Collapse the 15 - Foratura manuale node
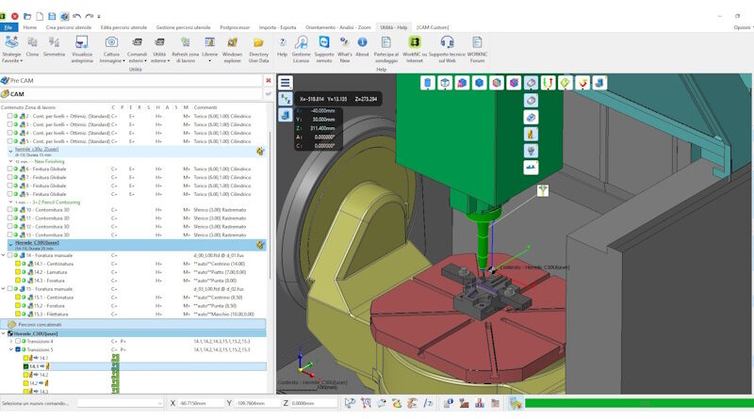The width and height of the screenshot is (754, 419). (4, 289)
